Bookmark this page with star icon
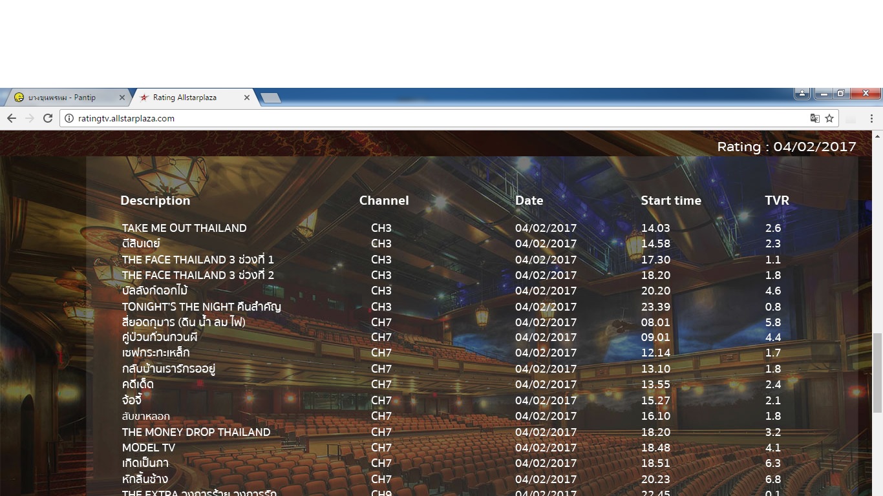 click(829, 118)
